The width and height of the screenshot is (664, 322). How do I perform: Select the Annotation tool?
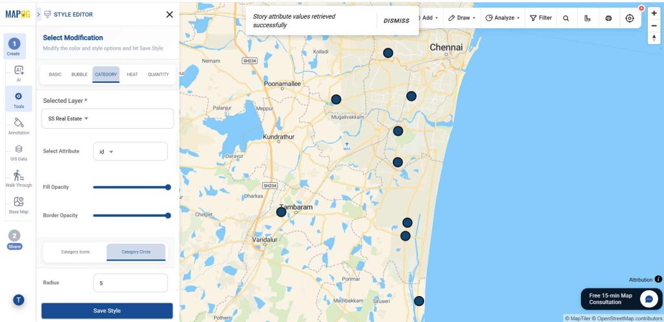pyautogui.click(x=19, y=126)
